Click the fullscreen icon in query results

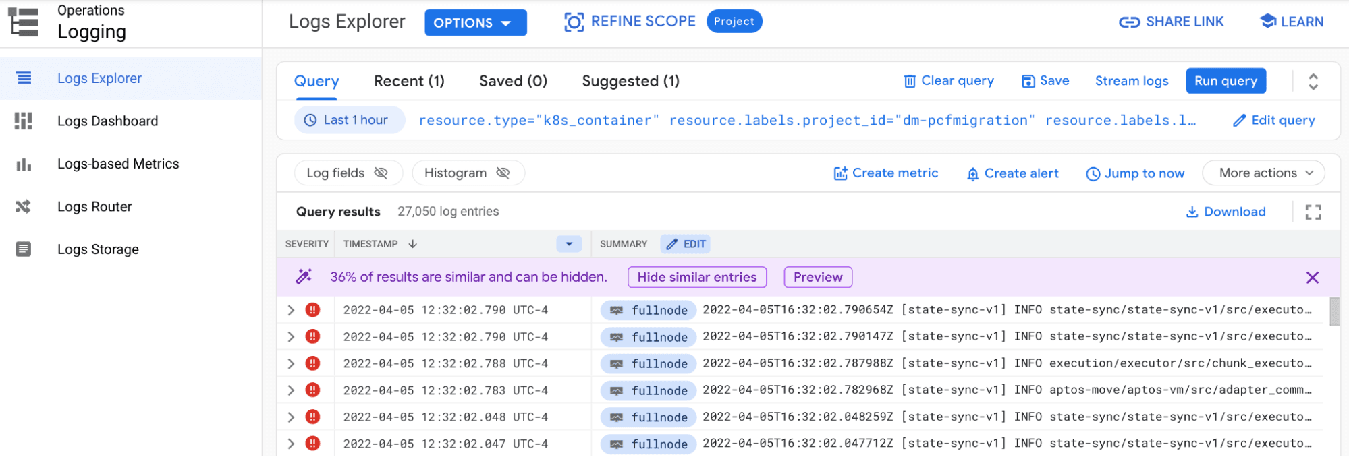pos(1313,212)
